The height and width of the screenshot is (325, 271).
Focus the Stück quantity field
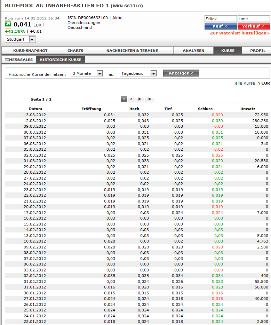(221, 19)
